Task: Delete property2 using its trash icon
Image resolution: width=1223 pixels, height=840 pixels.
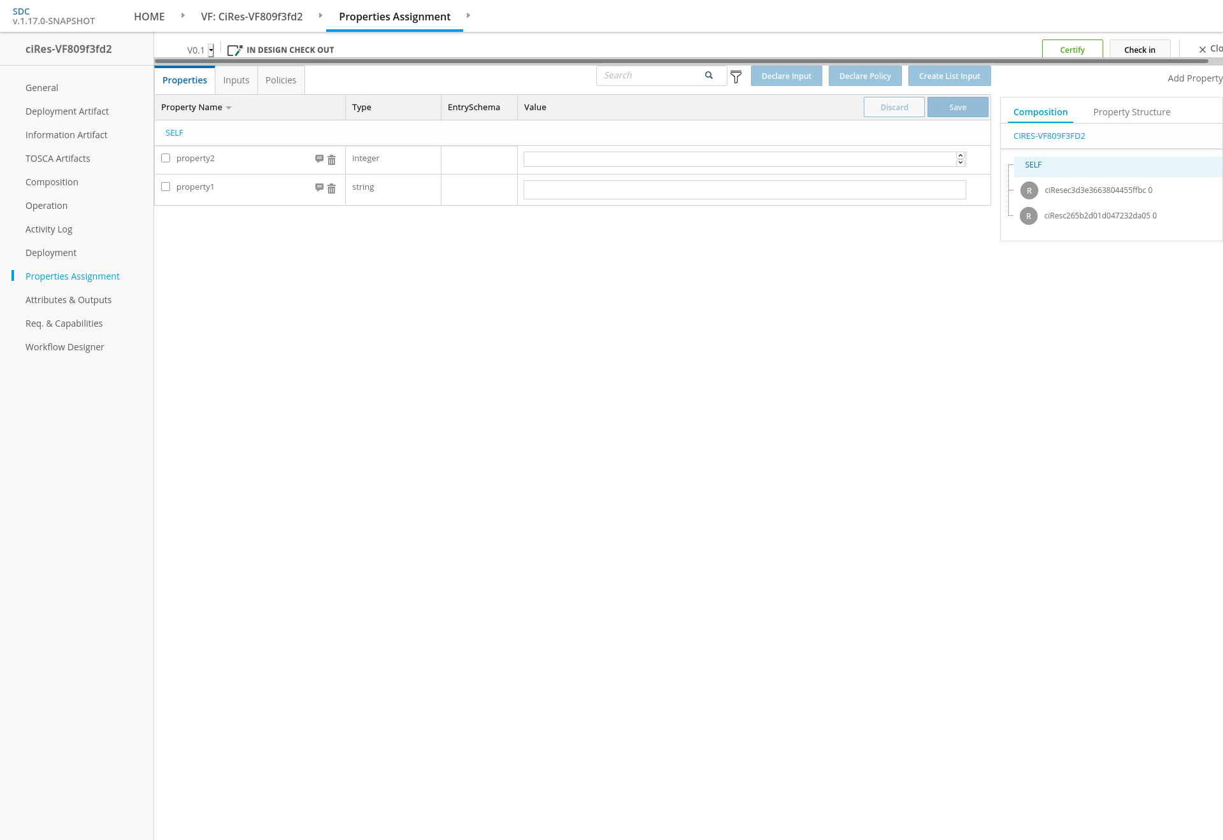Action: [331, 160]
